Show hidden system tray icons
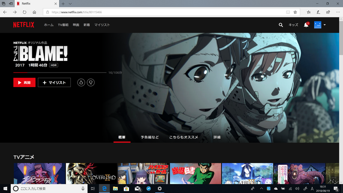This screenshot has width=343, height=193. (x=262, y=189)
